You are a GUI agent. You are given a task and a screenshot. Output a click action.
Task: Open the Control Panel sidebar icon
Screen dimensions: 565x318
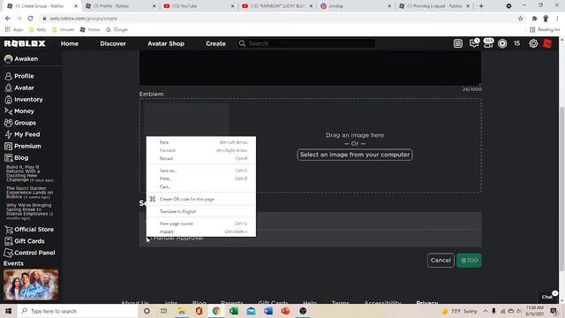(x=8, y=253)
